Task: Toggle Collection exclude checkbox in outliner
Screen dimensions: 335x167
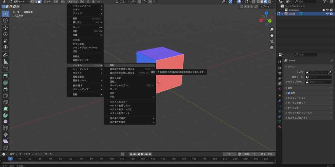Action: [324, 10]
